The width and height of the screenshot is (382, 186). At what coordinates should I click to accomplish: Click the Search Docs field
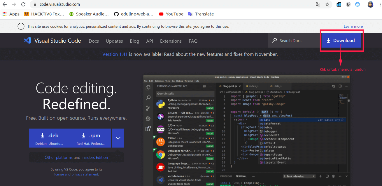click(x=294, y=41)
